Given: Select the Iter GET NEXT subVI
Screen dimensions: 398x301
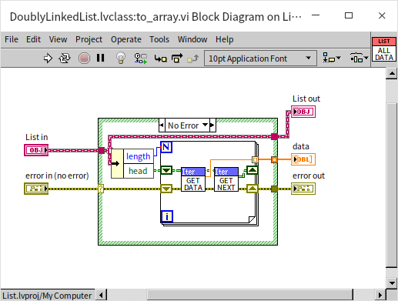Looking at the screenshot, I should (x=226, y=179).
